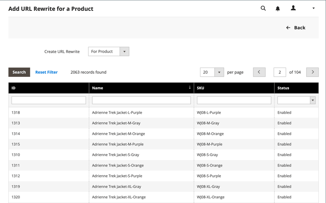Click the Search button
The width and height of the screenshot is (326, 203).
pyautogui.click(x=19, y=72)
